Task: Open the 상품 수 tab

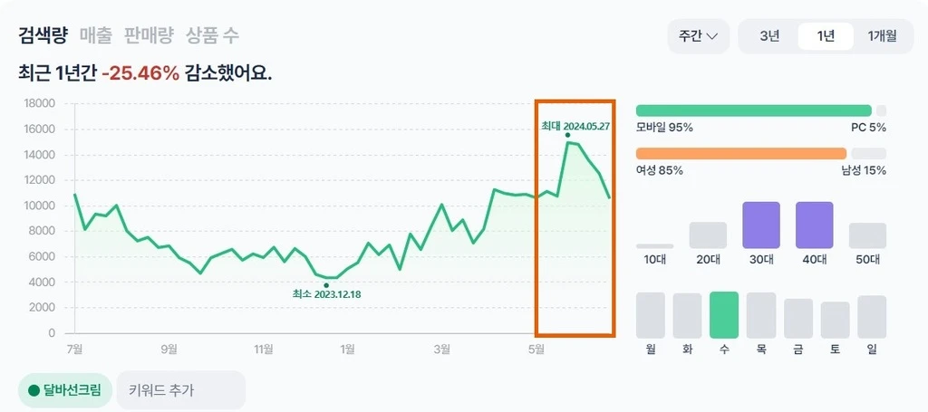Action: [x=213, y=35]
